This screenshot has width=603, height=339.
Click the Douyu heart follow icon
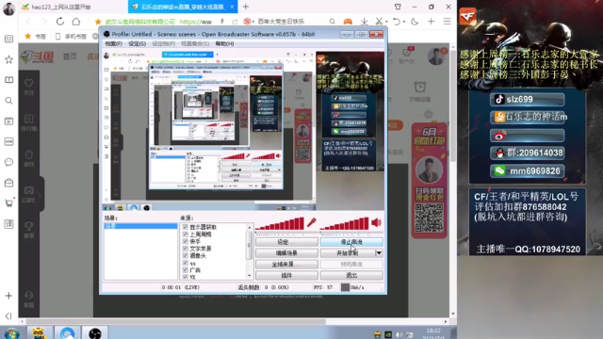pos(29,83)
